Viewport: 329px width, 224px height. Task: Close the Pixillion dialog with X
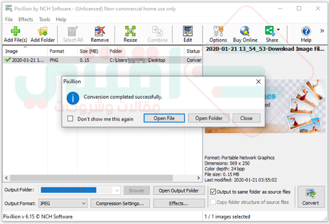259,82
